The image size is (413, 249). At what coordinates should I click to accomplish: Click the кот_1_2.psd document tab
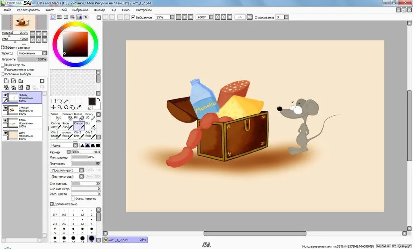125,240
